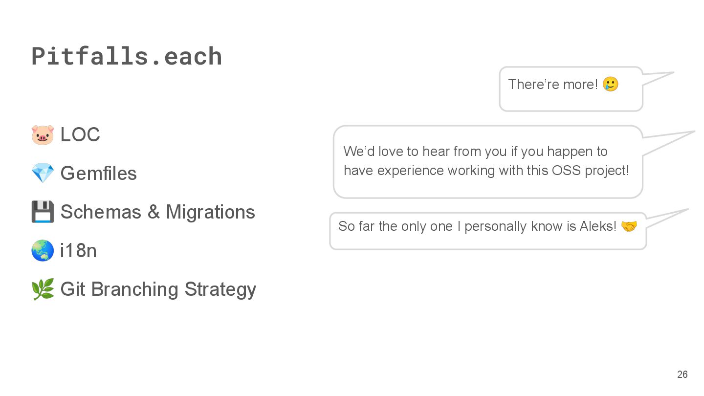This screenshot has width=704, height=396.
Task: Select the Pitfalls.each slide title
Action: click(x=127, y=56)
